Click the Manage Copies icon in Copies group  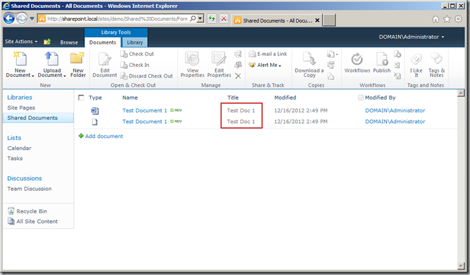[x=330, y=65]
